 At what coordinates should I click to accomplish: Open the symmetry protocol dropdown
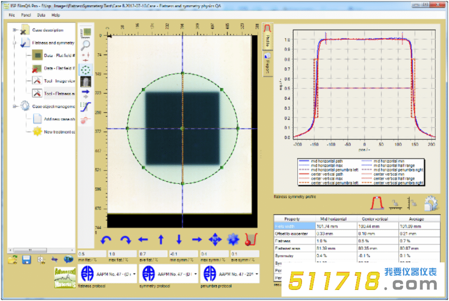click(195, 274)
